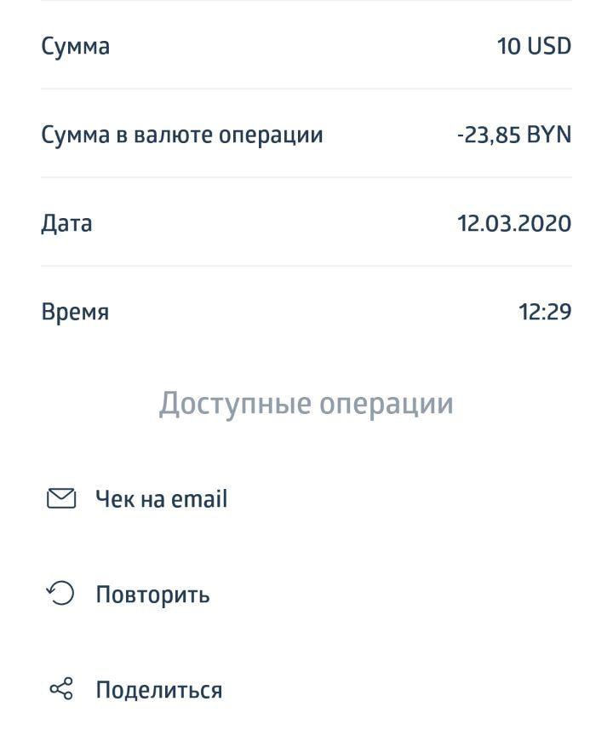Click the 'Сумма в валюте операции' label
This screenshot has height=736, width=613.
pos(182,135)
